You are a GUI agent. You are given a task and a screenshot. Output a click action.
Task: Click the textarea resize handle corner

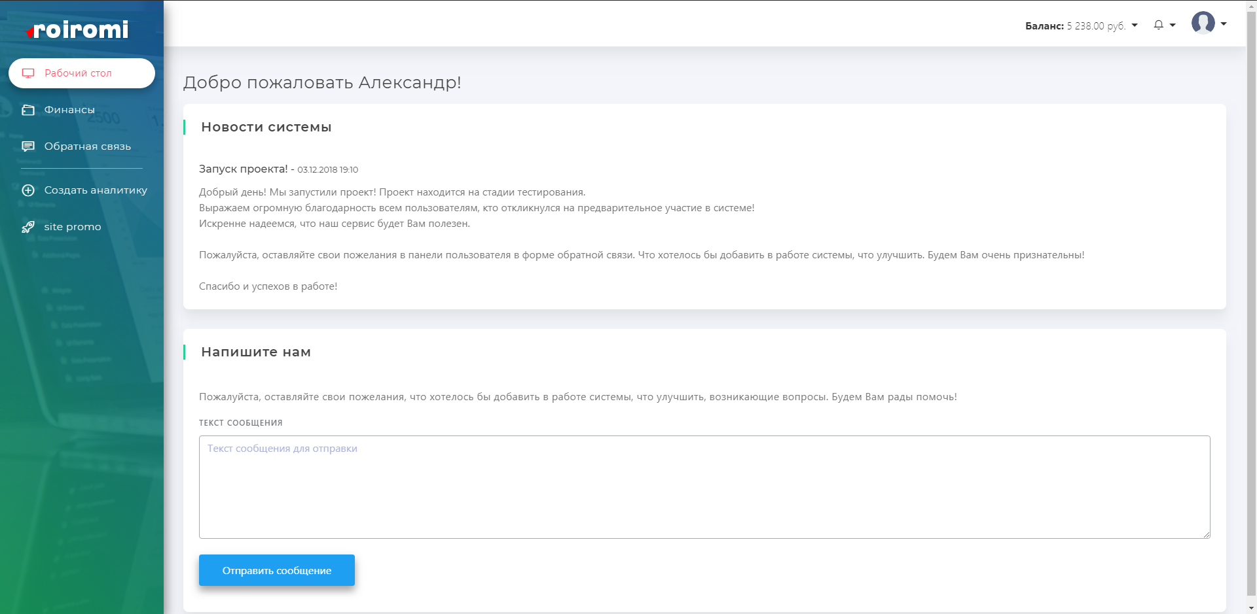click(x=1206, y=534)
